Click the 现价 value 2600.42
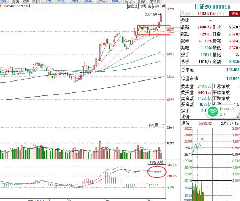The image size is (240, 201). (x=205, y=124)
